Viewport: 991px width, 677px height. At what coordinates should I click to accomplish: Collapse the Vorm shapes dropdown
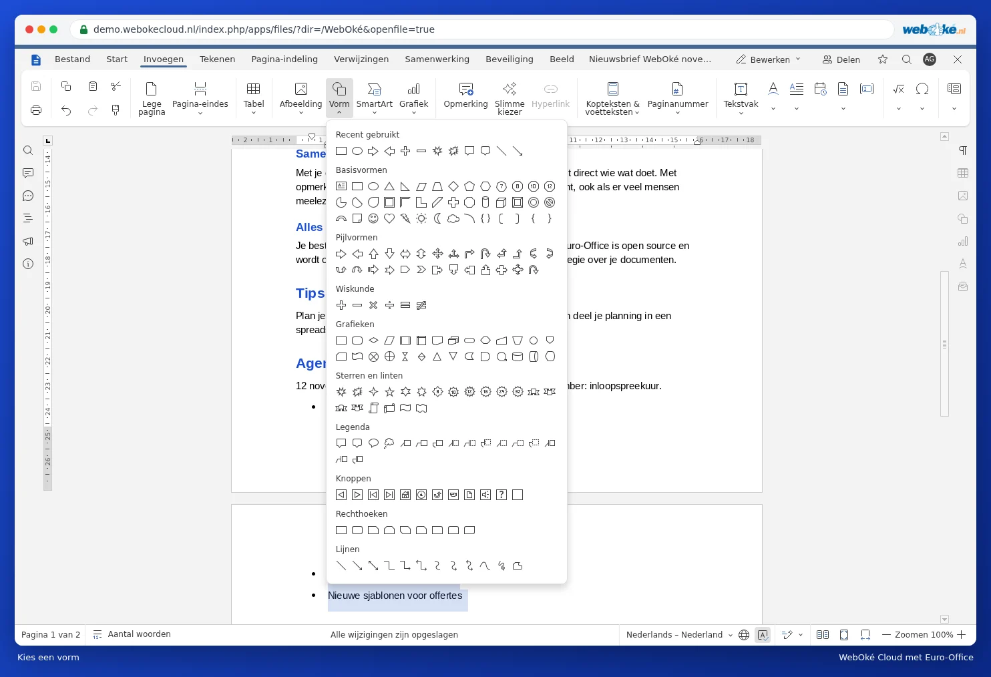tap(339, 98)
